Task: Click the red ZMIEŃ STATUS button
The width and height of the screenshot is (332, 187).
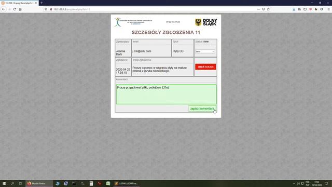Action: [x=205, y=67]
